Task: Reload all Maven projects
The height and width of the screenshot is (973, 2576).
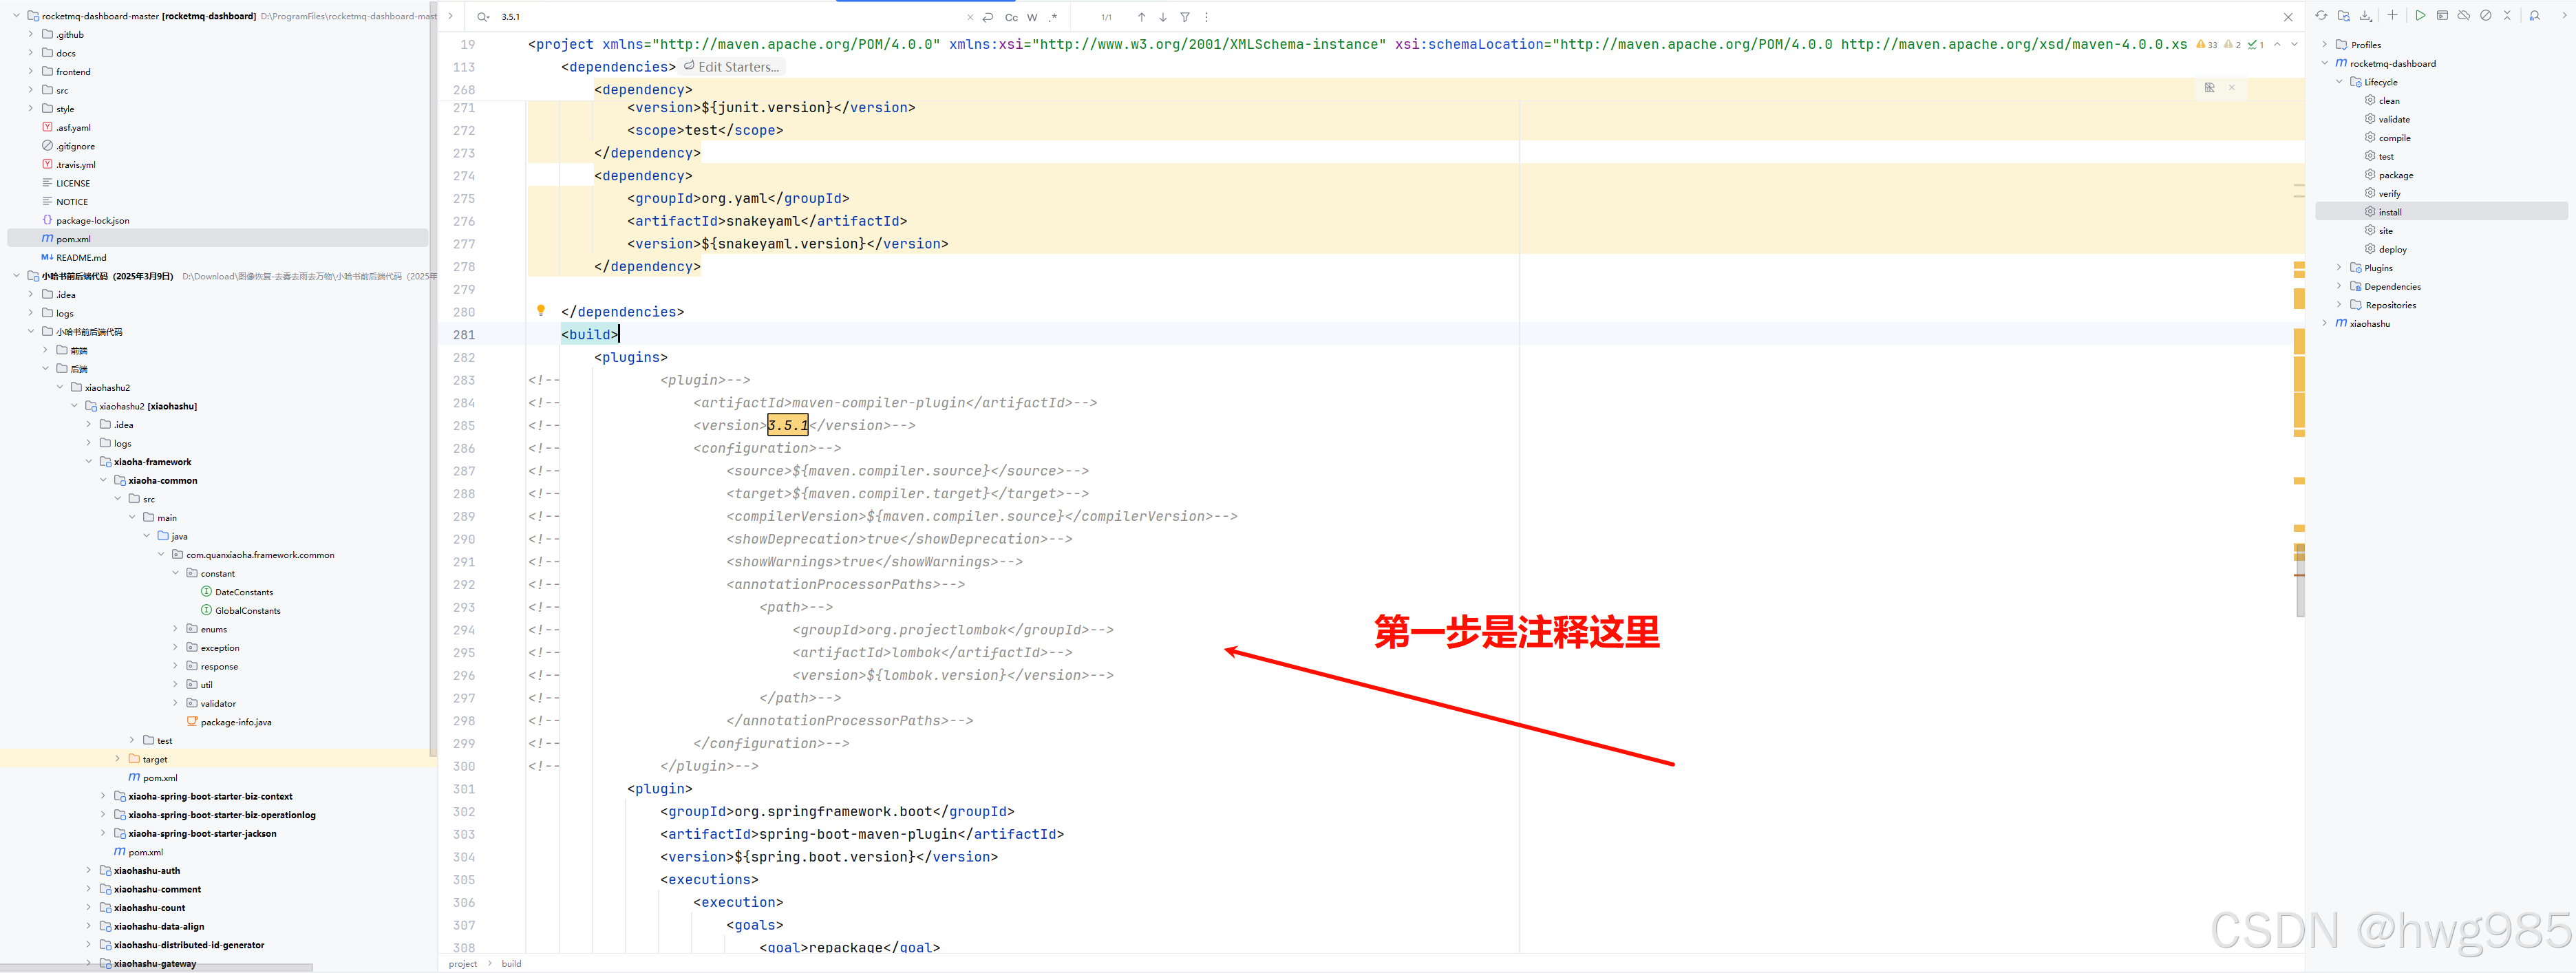Action: 2321,15
